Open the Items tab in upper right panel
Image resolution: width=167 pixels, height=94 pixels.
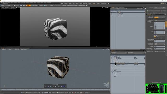pyautogui.click(x=113, y=7)
